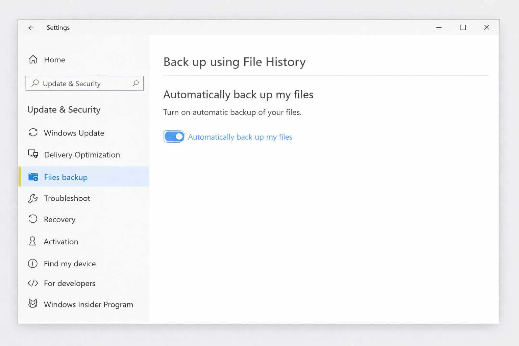Click the magnifier at left of search box
519x346 pixels.
pyautogui.click(x=35, y=83)
